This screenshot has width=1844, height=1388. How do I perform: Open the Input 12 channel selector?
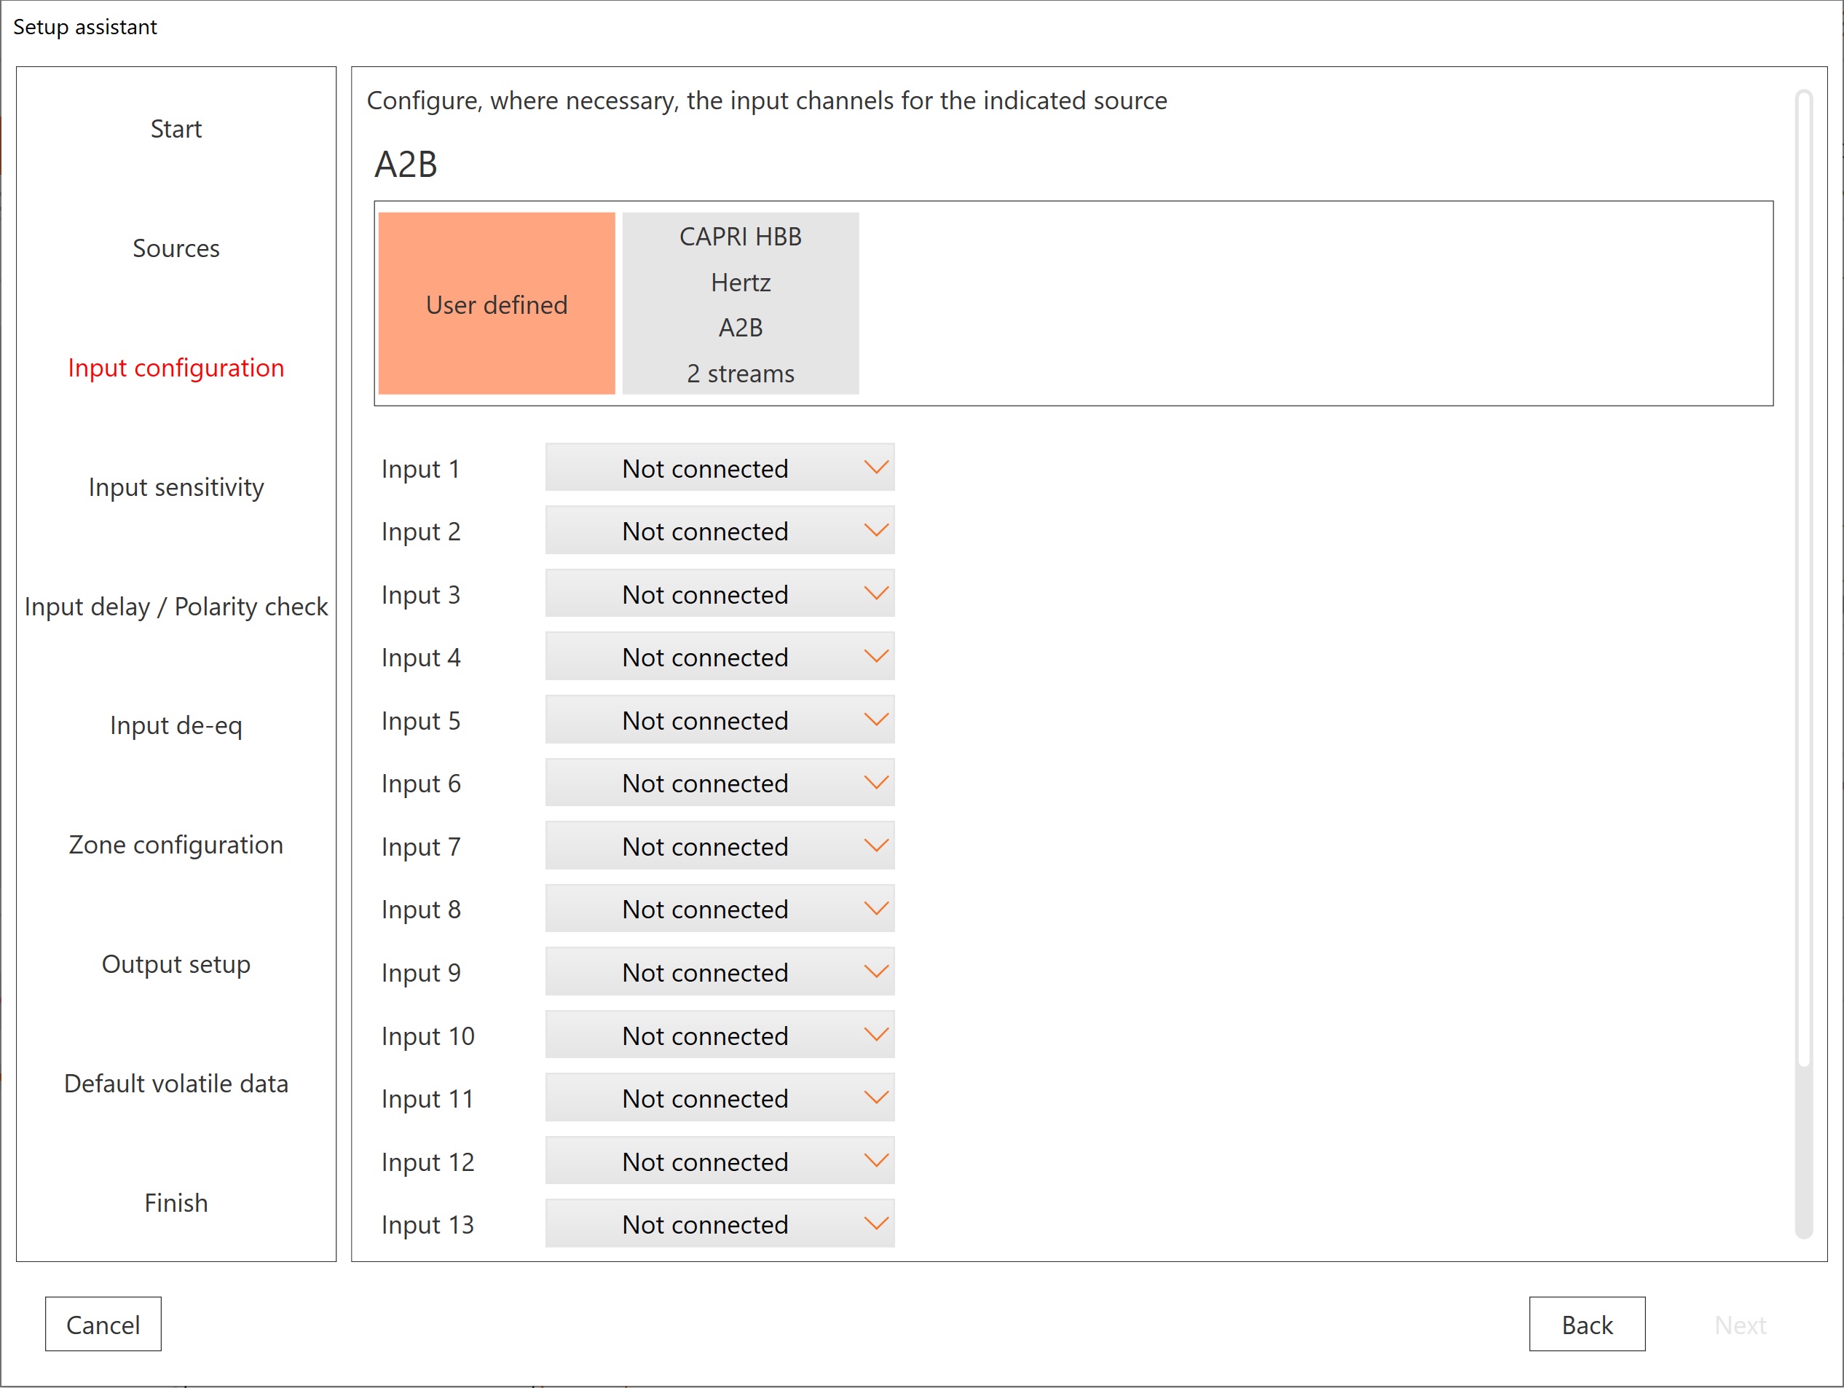720,1162
